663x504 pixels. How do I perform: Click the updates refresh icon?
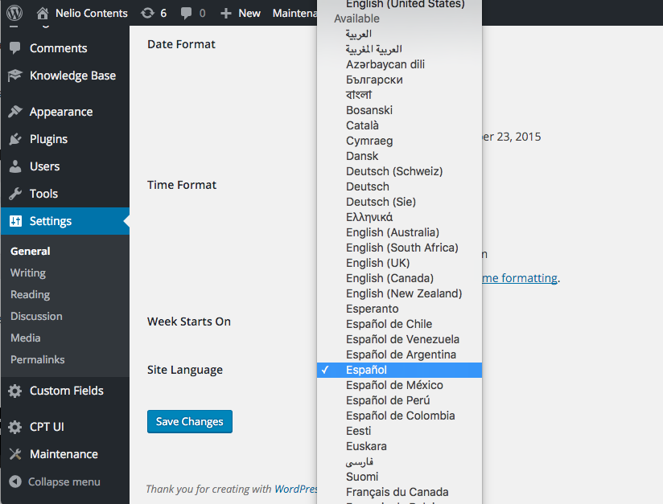pos(146,13)
